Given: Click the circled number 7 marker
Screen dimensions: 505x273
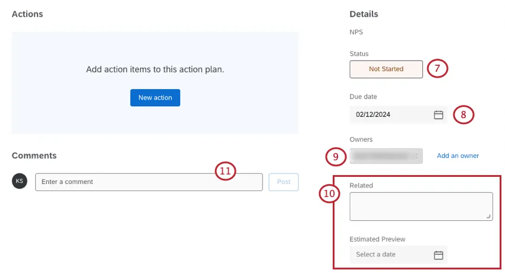Looking at the screenshot, I should (437, 69).
